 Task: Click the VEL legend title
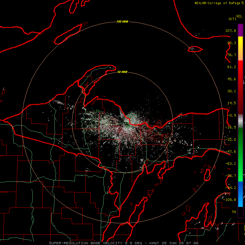pyautogui.click(x=239, y=16)
